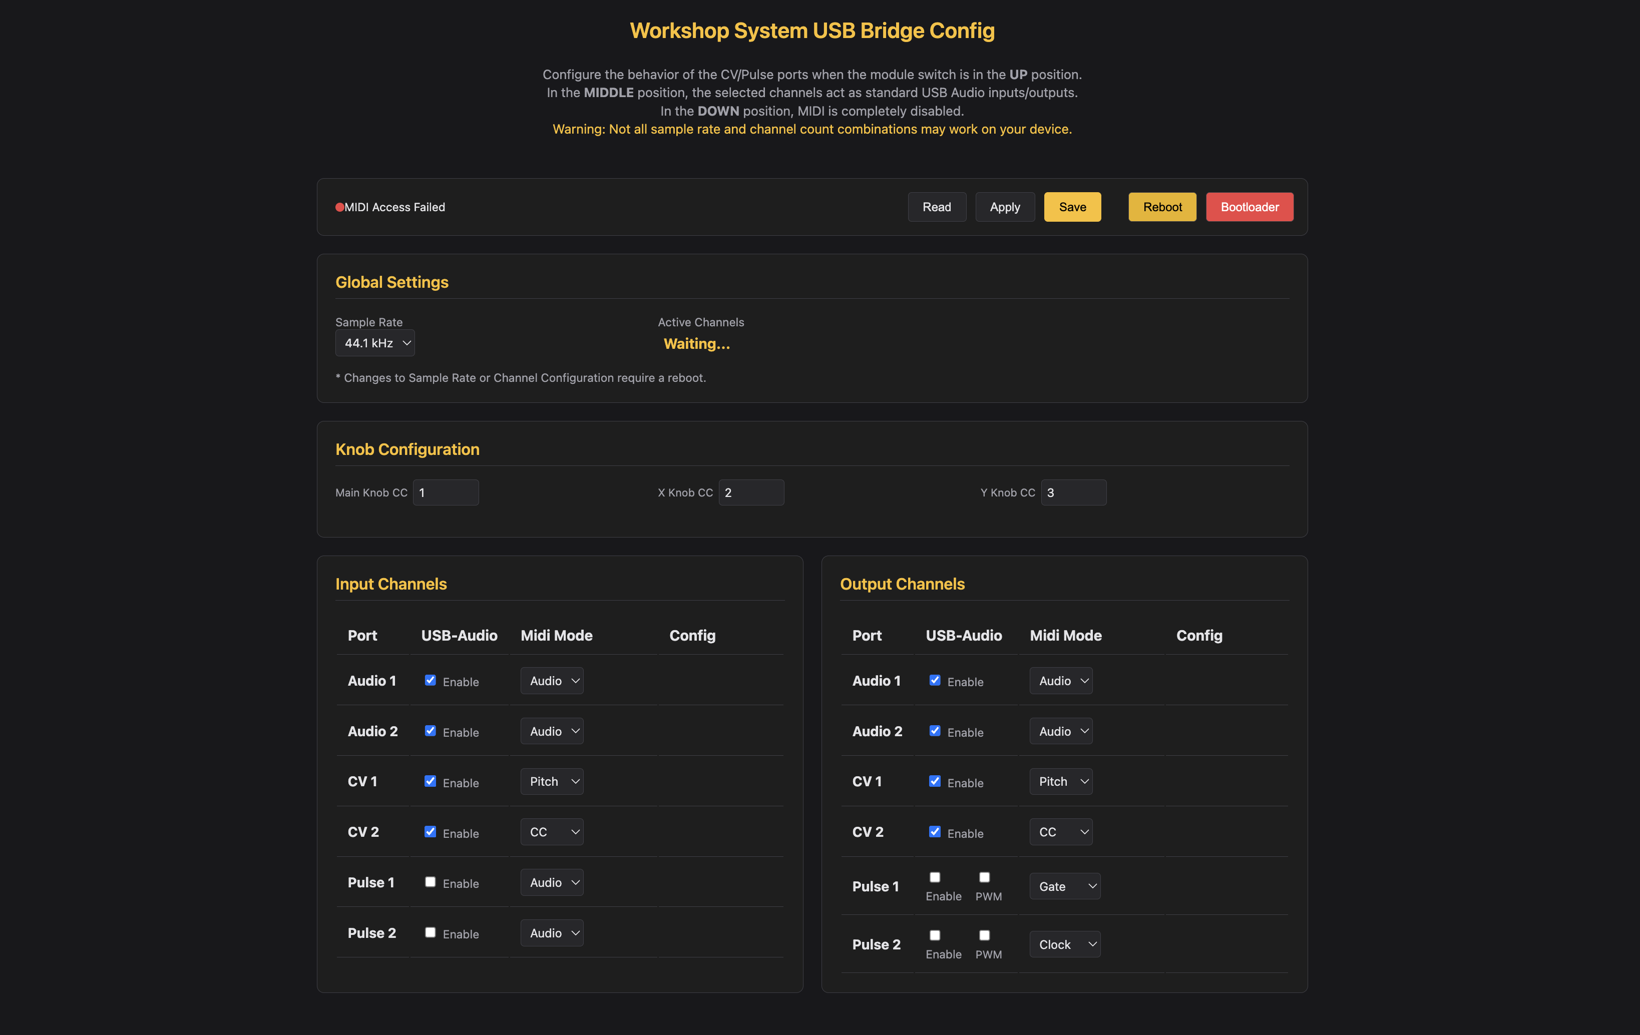Toggle the Input Audio 1 USB-Audio Enable checkbox

click(431, 680)
